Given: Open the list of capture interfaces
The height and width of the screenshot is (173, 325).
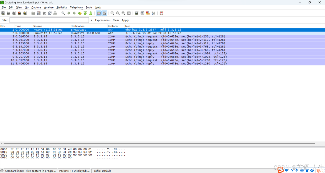Looking at the screenshot, I should (3, 13).
